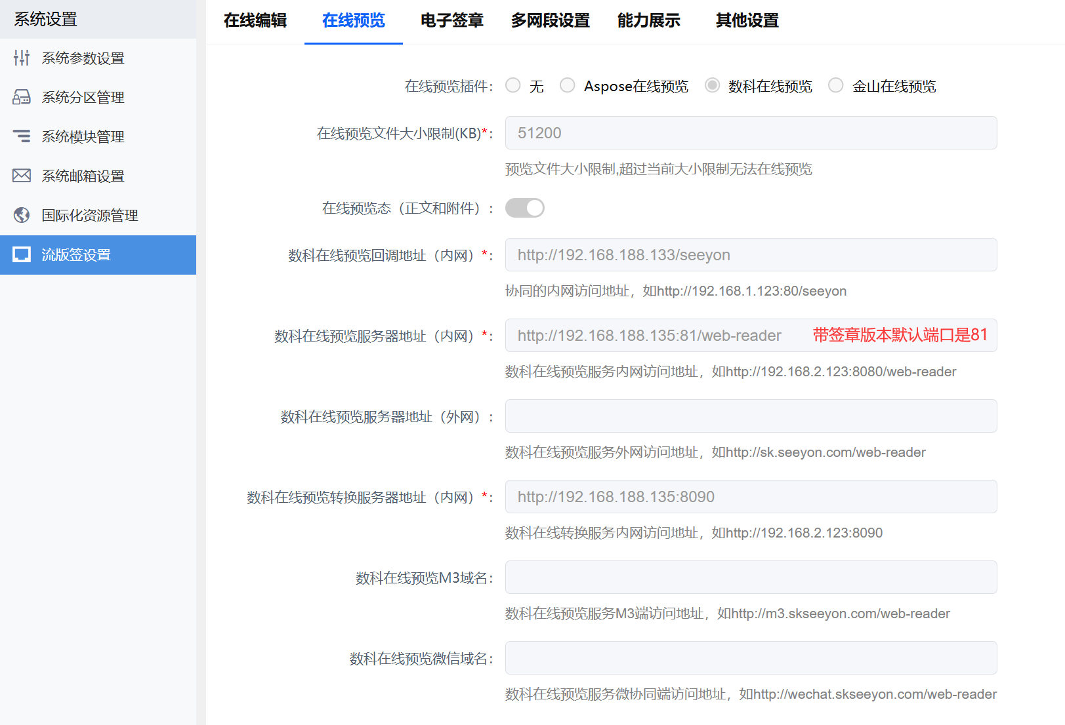The image size is (1065, 725).
Task: Click the M3域名 input field
Action: click(751, 578)
